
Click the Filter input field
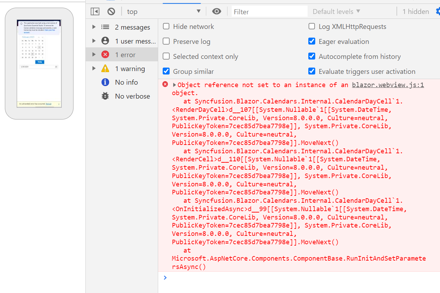tap(269, 11)
